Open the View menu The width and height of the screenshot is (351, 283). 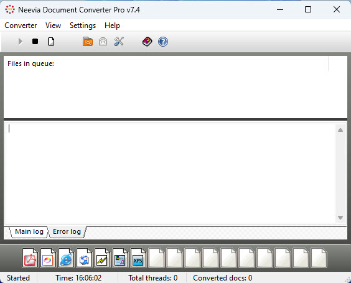[53, 26]
